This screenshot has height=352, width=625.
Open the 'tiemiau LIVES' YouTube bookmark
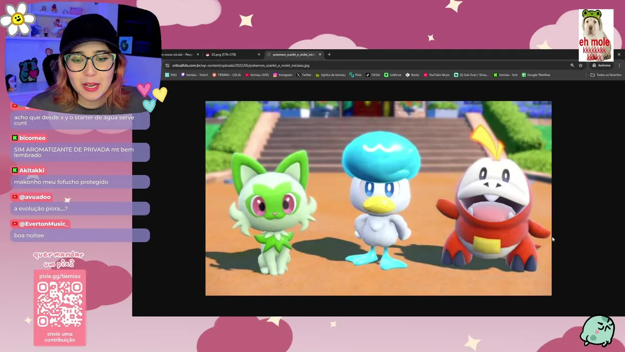[257, 75]
